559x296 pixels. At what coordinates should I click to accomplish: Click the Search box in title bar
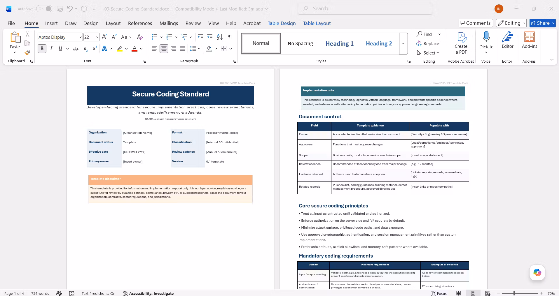(365, 9)
